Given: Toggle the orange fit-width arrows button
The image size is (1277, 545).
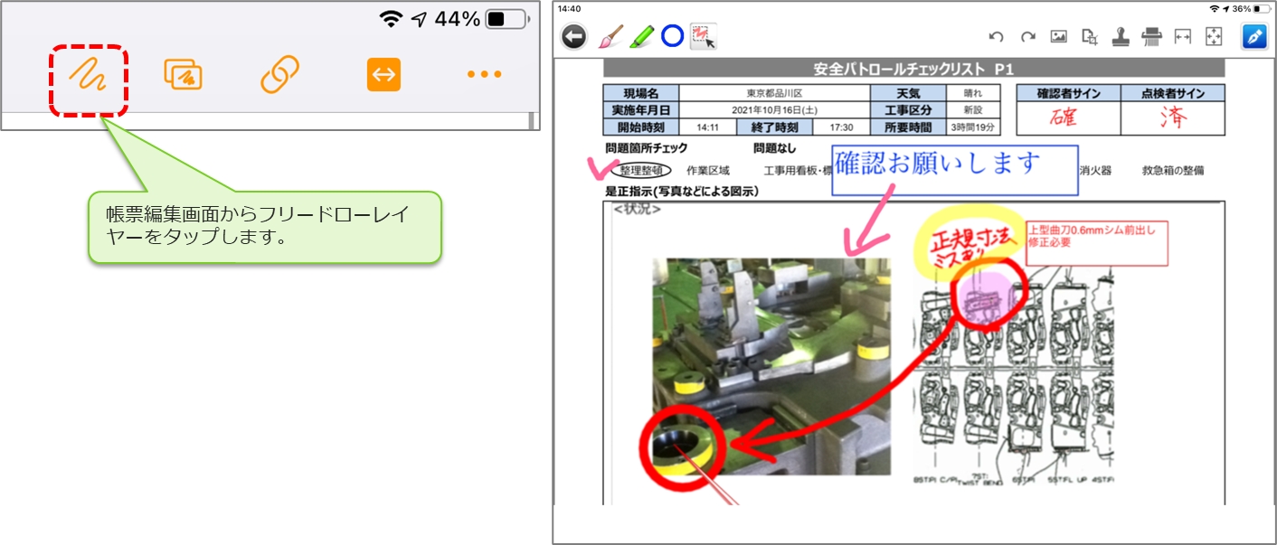Looking at the screenshot, I should click(x=383, y=75).
